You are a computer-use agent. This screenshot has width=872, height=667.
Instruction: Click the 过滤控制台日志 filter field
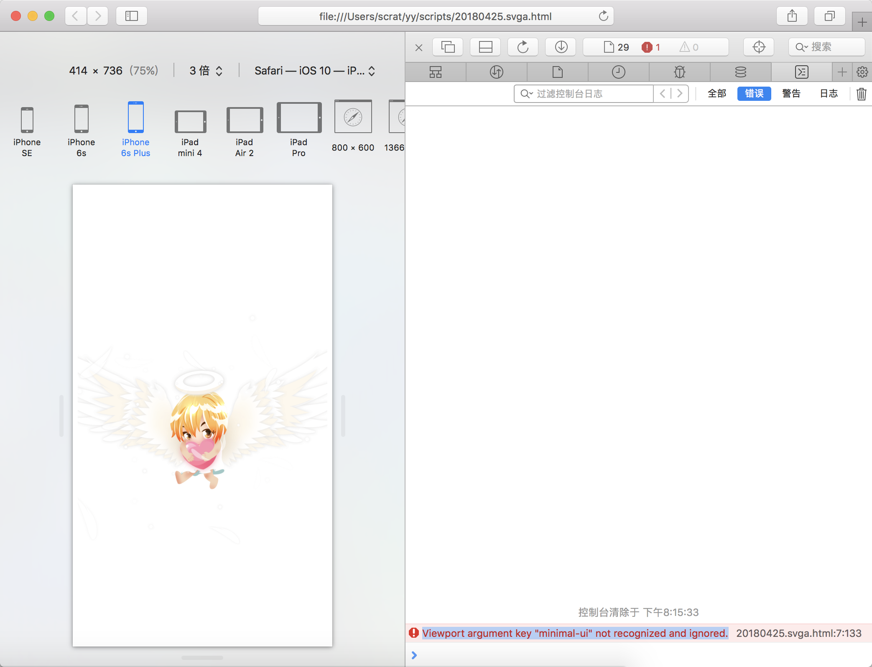coord(584,94)
